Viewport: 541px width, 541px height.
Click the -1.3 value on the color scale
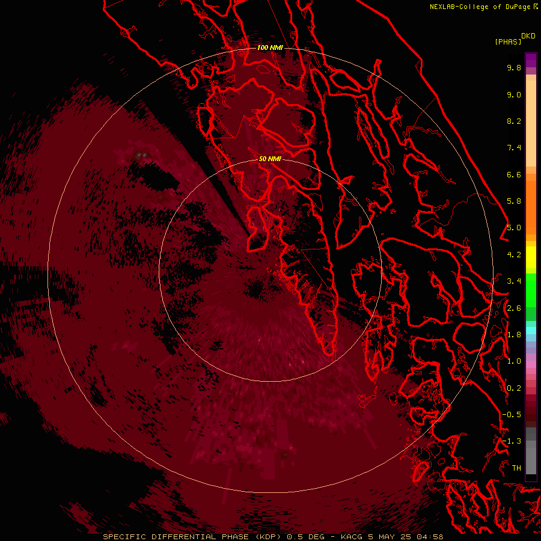(512, 441)
